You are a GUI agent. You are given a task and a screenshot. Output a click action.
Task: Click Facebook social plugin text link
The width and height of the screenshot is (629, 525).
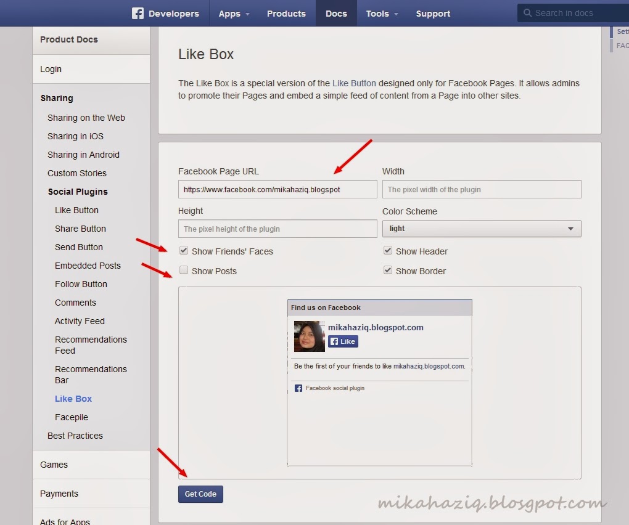point(335,388)
